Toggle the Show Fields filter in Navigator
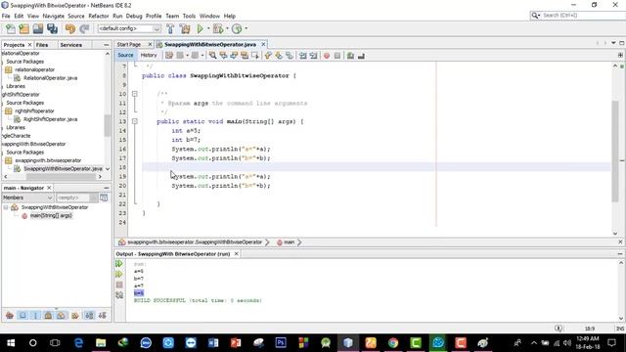The height and width of the screenshot is (352, 626). pyautogui.click(x=22, y=316)
